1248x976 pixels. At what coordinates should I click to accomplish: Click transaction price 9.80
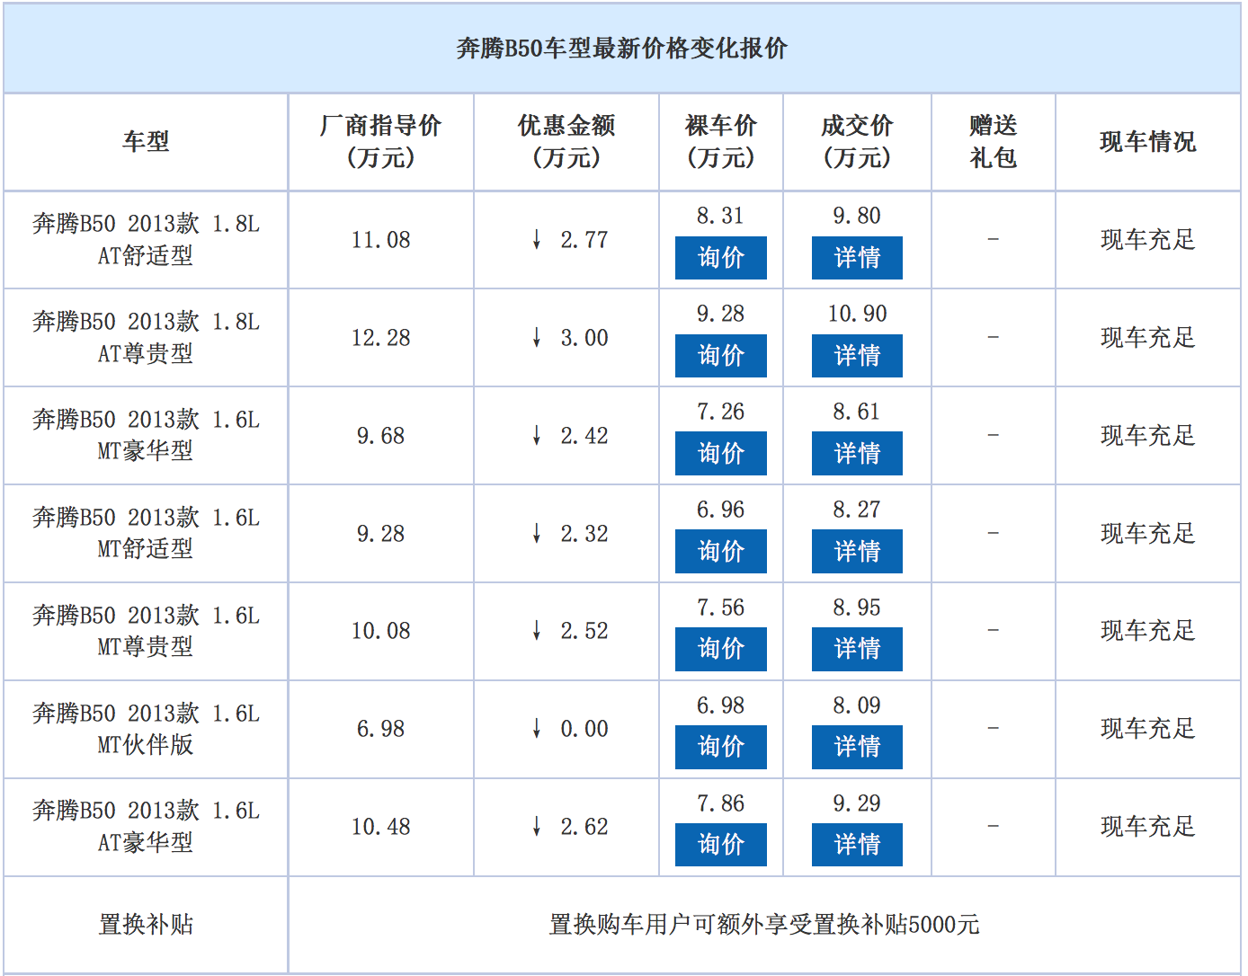857,216
